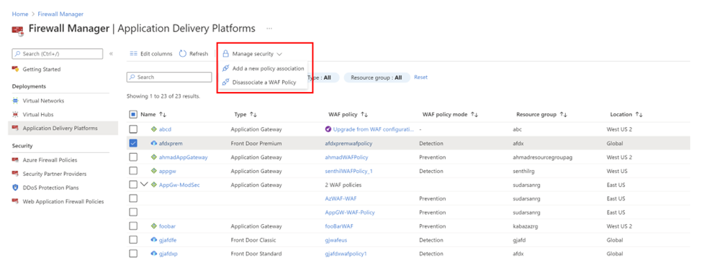Click the Front Door icon beside gjafdxp

pyautogui.click(x=154, y=254)
